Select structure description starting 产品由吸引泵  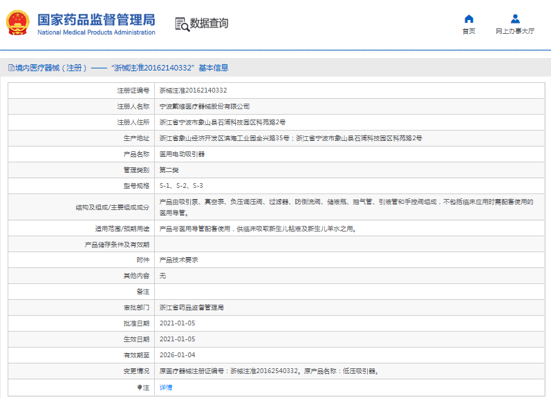[346, 207]
